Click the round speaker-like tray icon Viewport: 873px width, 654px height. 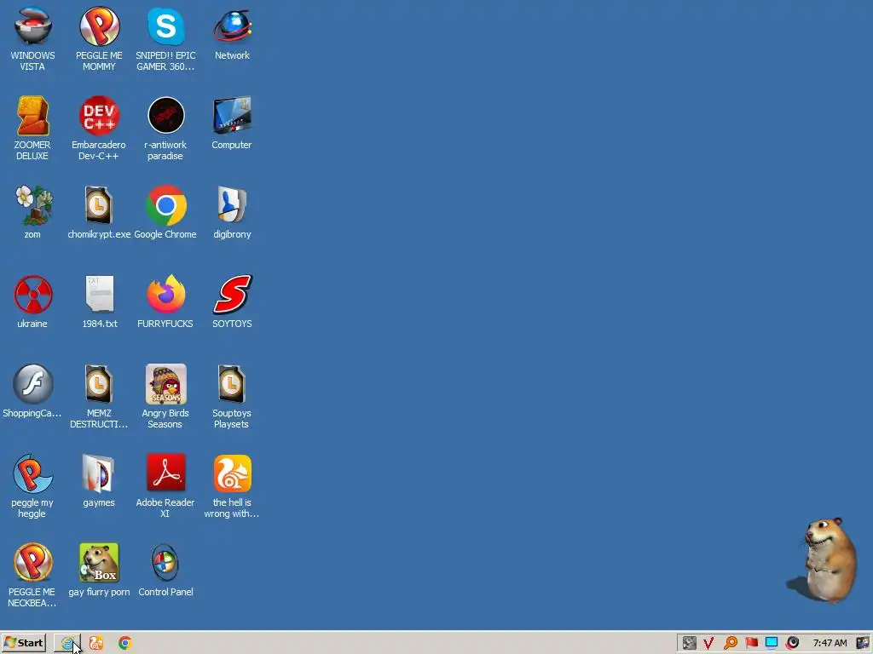(792, 644)
